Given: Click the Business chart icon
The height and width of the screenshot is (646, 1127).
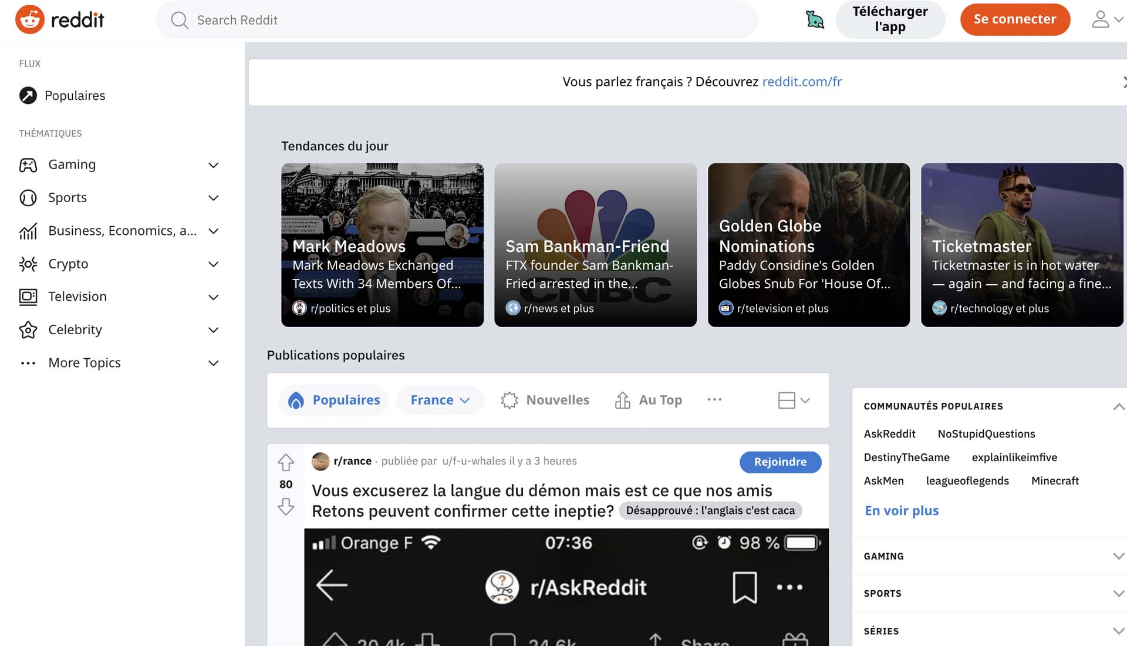Looking at the screenshot, I should click(x=28, y=231).
